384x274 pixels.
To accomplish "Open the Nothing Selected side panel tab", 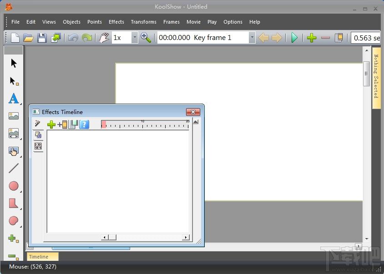I will click(x=376, y=78).
